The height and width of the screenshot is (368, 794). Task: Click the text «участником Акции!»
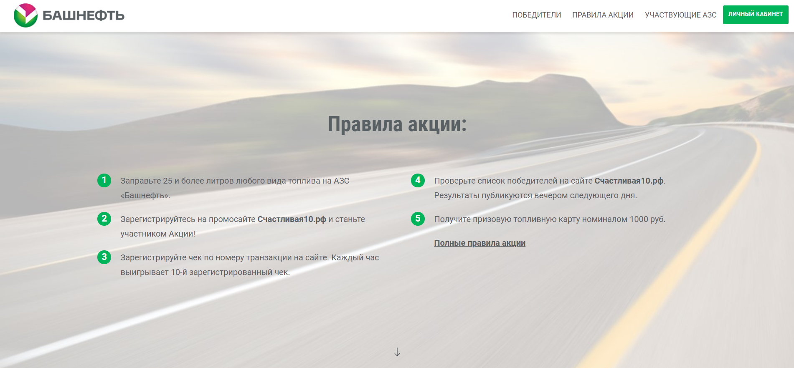click(x=158, y=234)
